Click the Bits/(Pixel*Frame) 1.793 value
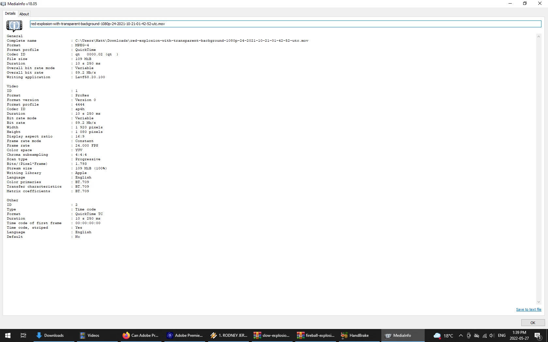 coord(81,164)
